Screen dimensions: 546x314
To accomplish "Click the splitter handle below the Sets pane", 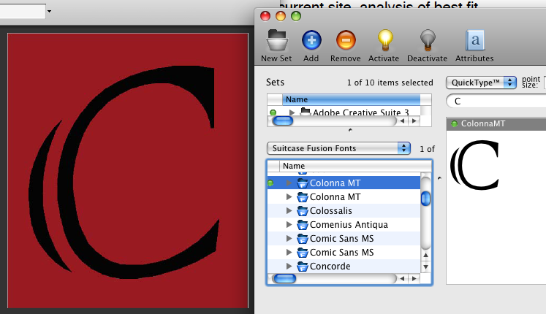I will (x=350, y=131).
